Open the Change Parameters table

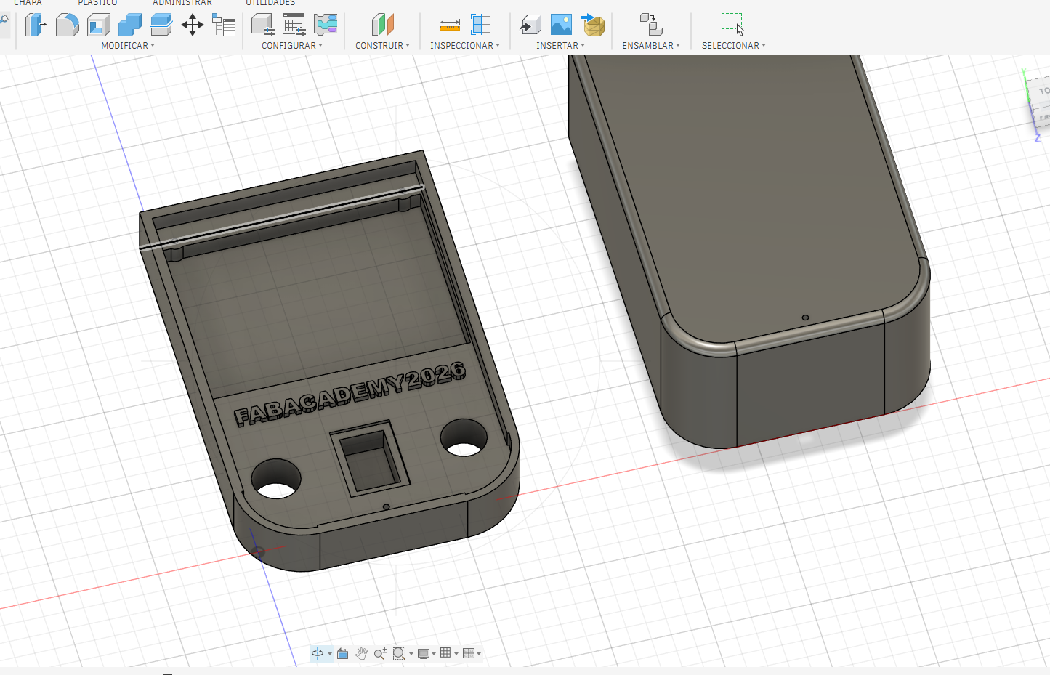coord(224,25)
